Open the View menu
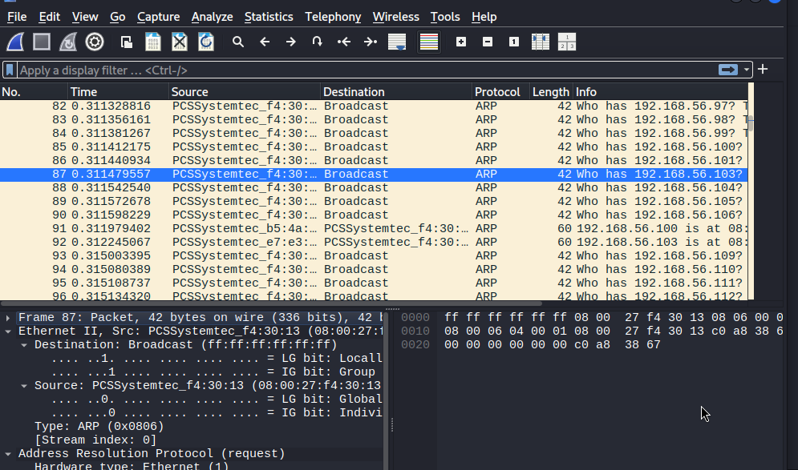Image resolution: width=798 pixels, height=470 pixels. click(x=85, y=17)
